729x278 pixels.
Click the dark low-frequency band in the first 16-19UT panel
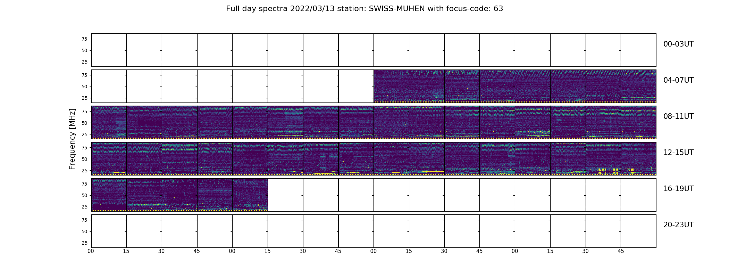pyautogui.click(x=109, y=207)
